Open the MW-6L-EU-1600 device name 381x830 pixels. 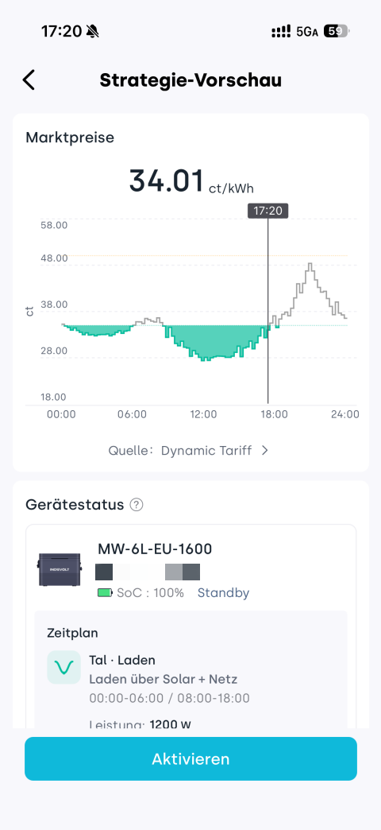[x=155, y=549]
